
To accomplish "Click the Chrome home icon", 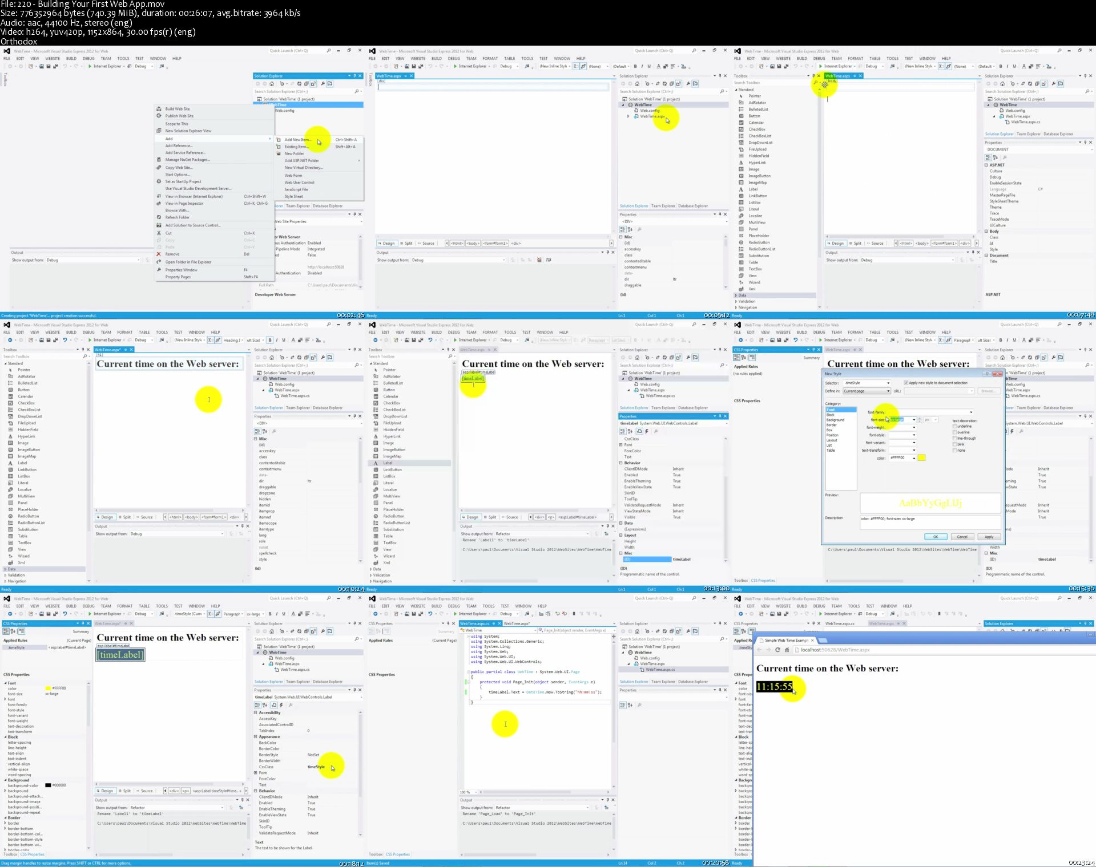I will pyautogui.click(x=787, y=650).
